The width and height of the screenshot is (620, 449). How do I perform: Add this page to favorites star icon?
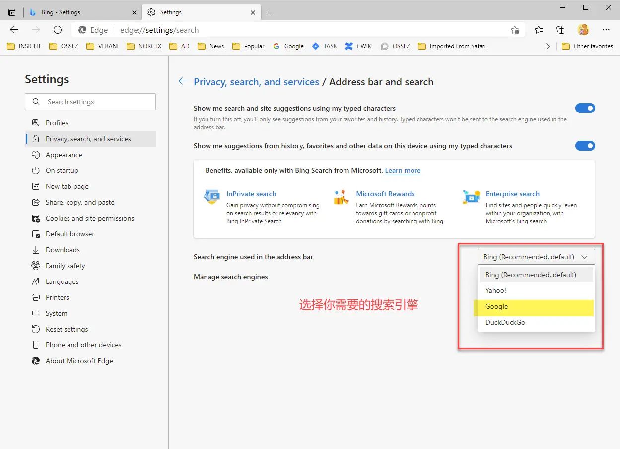pyautogui.click(x=515, y=30)
